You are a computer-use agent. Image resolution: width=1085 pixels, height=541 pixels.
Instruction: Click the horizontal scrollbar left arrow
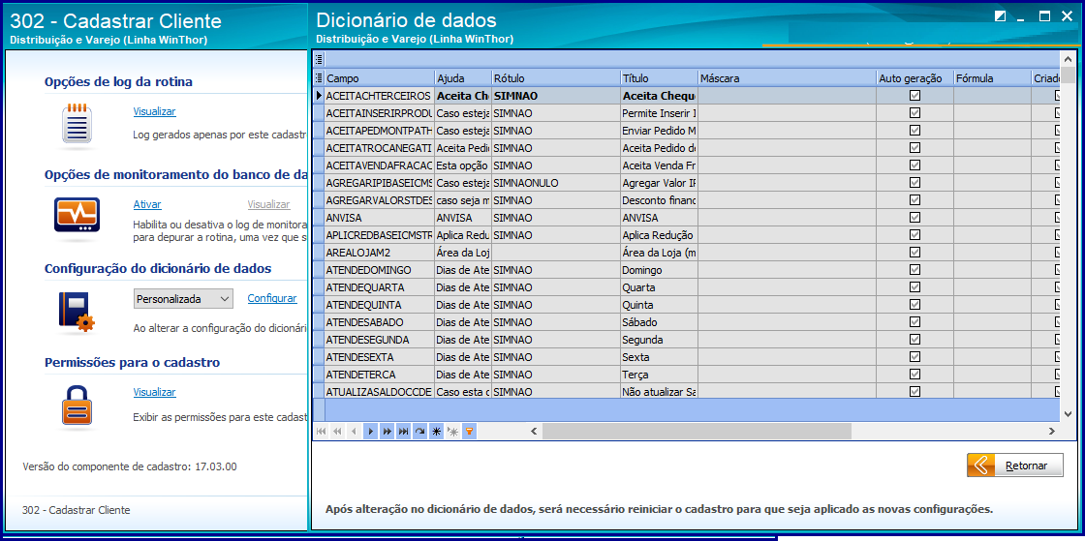(x=534, y=431)
